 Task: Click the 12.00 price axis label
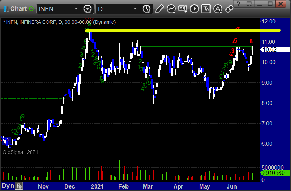(x=269, y=21)
